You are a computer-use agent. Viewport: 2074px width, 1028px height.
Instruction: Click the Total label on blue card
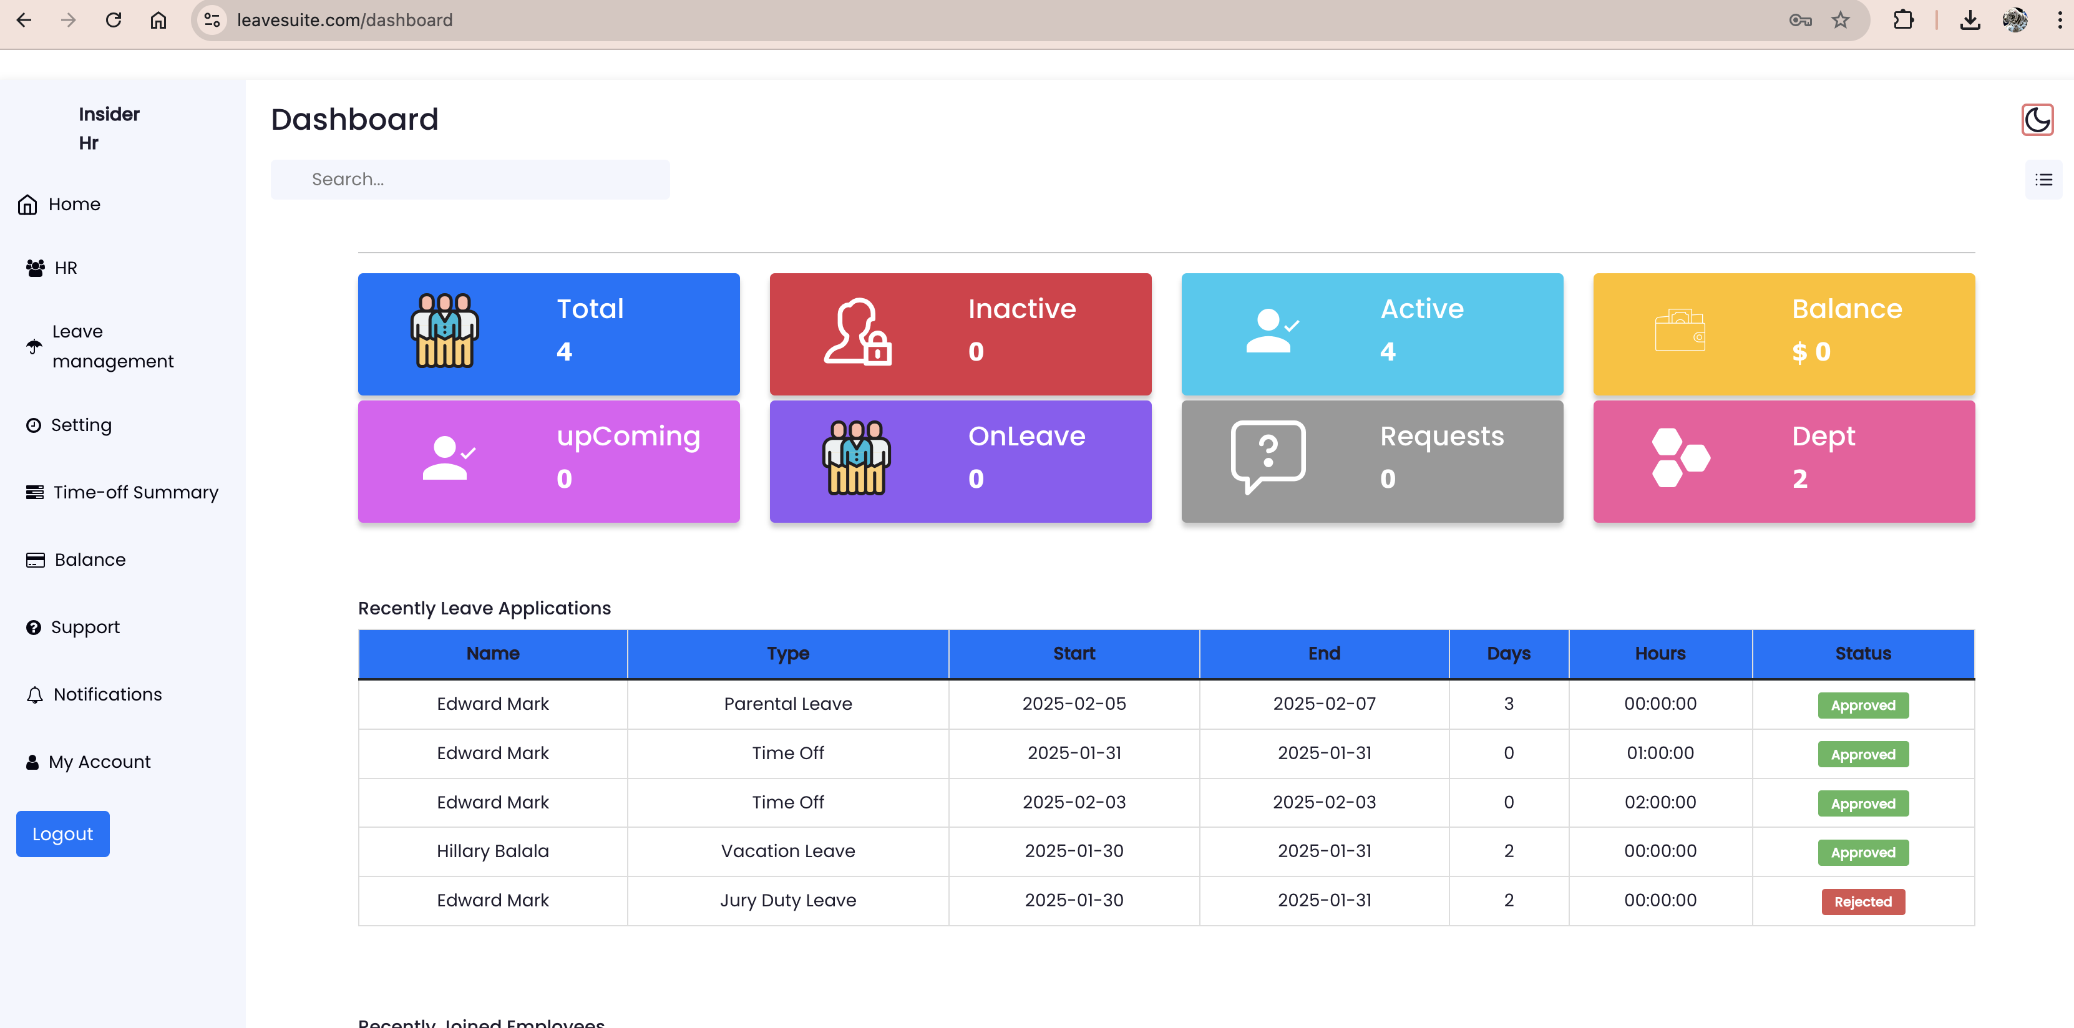(590, 309)
